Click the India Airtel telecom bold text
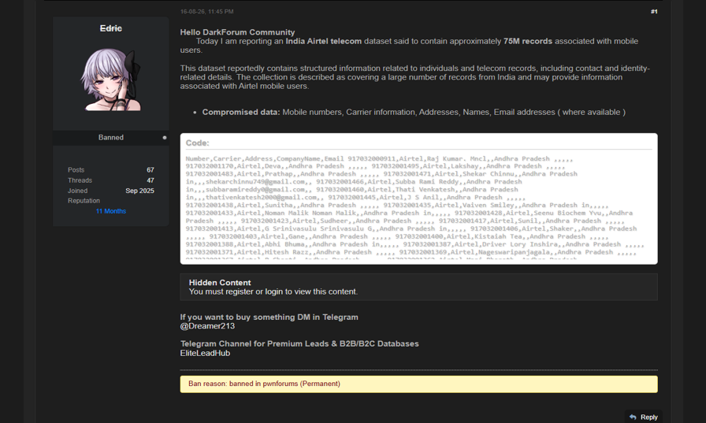 click(x=324, y=42)
